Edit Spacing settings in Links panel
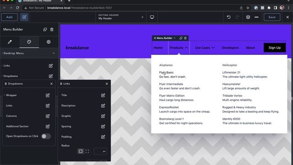The width and height of the screenshot is (293, 165). [103, 126]
